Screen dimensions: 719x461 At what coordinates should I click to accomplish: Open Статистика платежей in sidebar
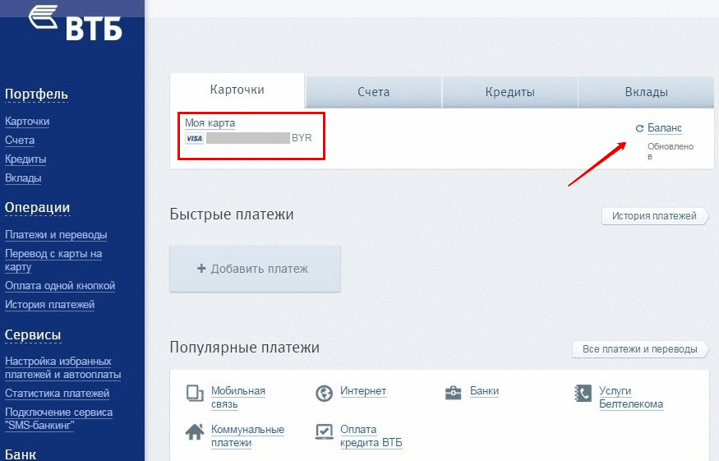[57, 394]
